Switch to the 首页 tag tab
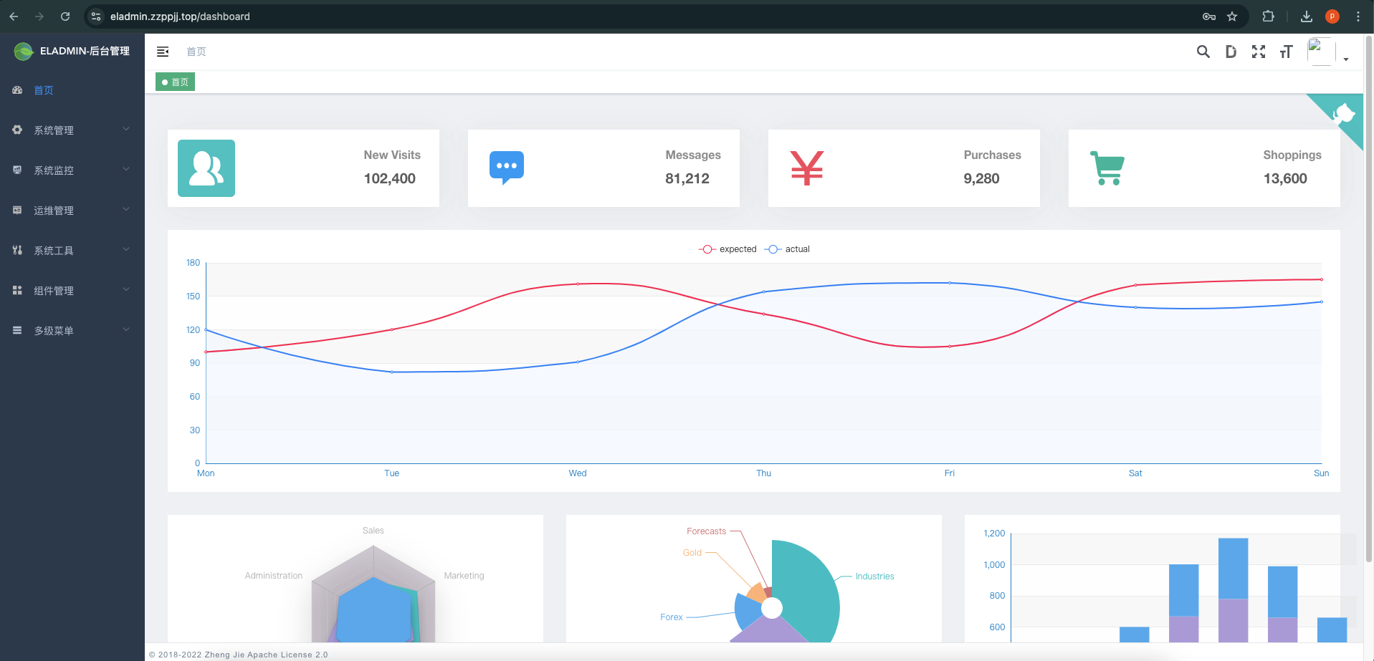1374x661 pixels. pos(176,82)
